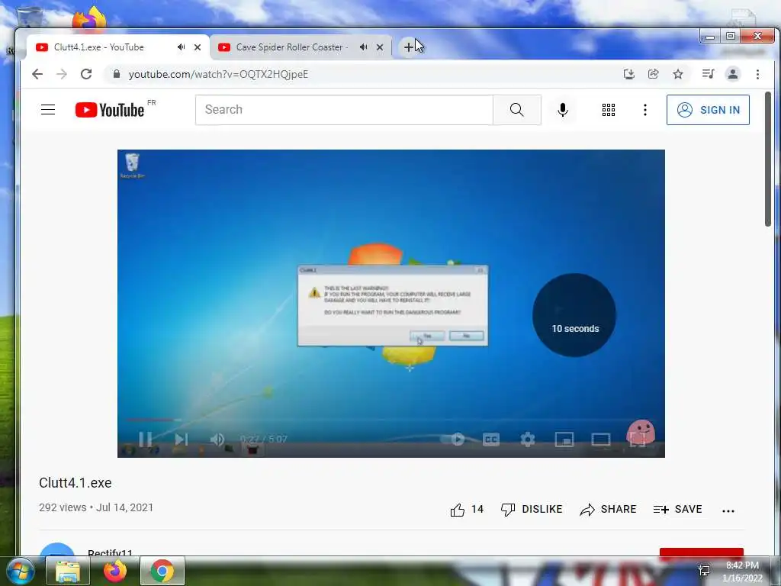The height and width of the screenshot is (586, 781).
Task: Click the magnifying glass search button
Action: (x=517, y=110)
